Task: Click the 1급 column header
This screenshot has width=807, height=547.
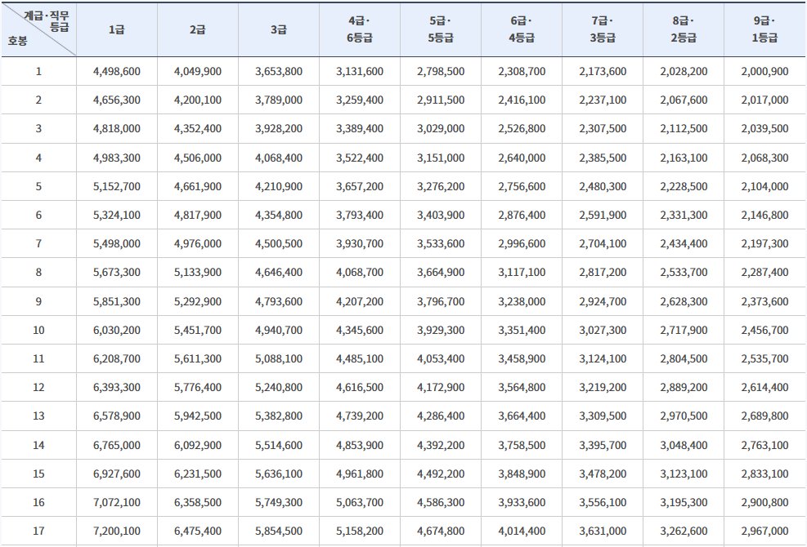Action: click(x=117, y=30)
